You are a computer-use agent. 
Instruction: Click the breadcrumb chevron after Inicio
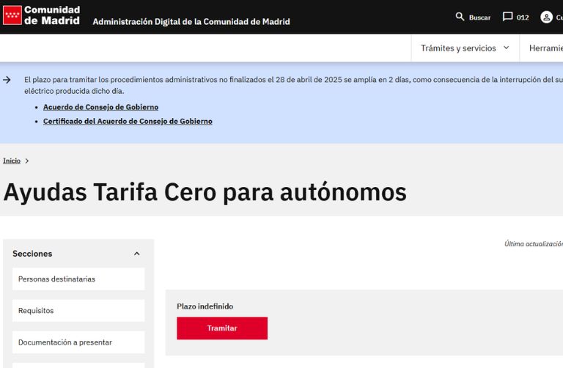(27, 161)
